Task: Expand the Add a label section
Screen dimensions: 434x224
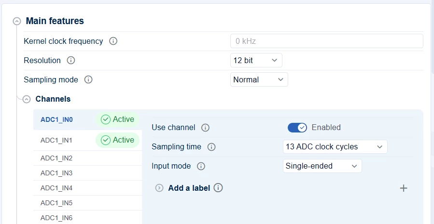Action: pyautogui.click(x=159, y=188)
